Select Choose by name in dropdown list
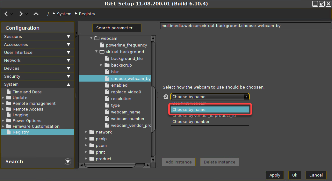332x181 pixels. point(189,109)
